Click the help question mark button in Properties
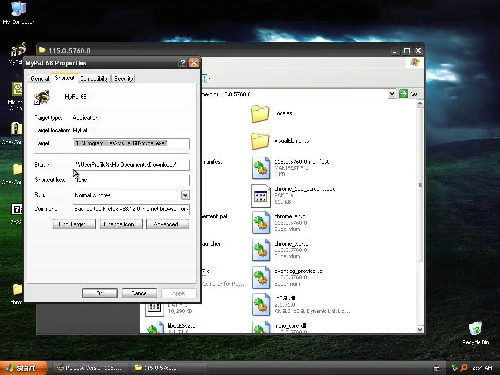Image resolution: width=500 pixels, height=375 pixels. (183, 63)
